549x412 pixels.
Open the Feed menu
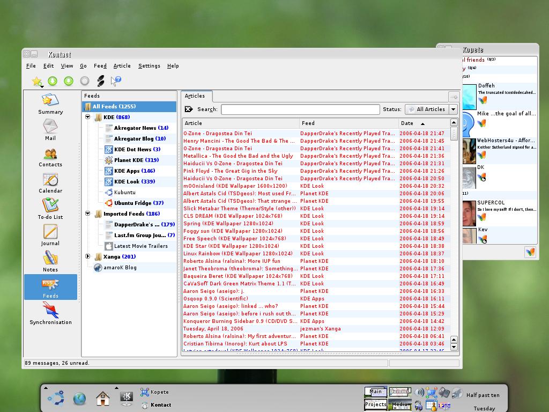[x=100, y=66]
